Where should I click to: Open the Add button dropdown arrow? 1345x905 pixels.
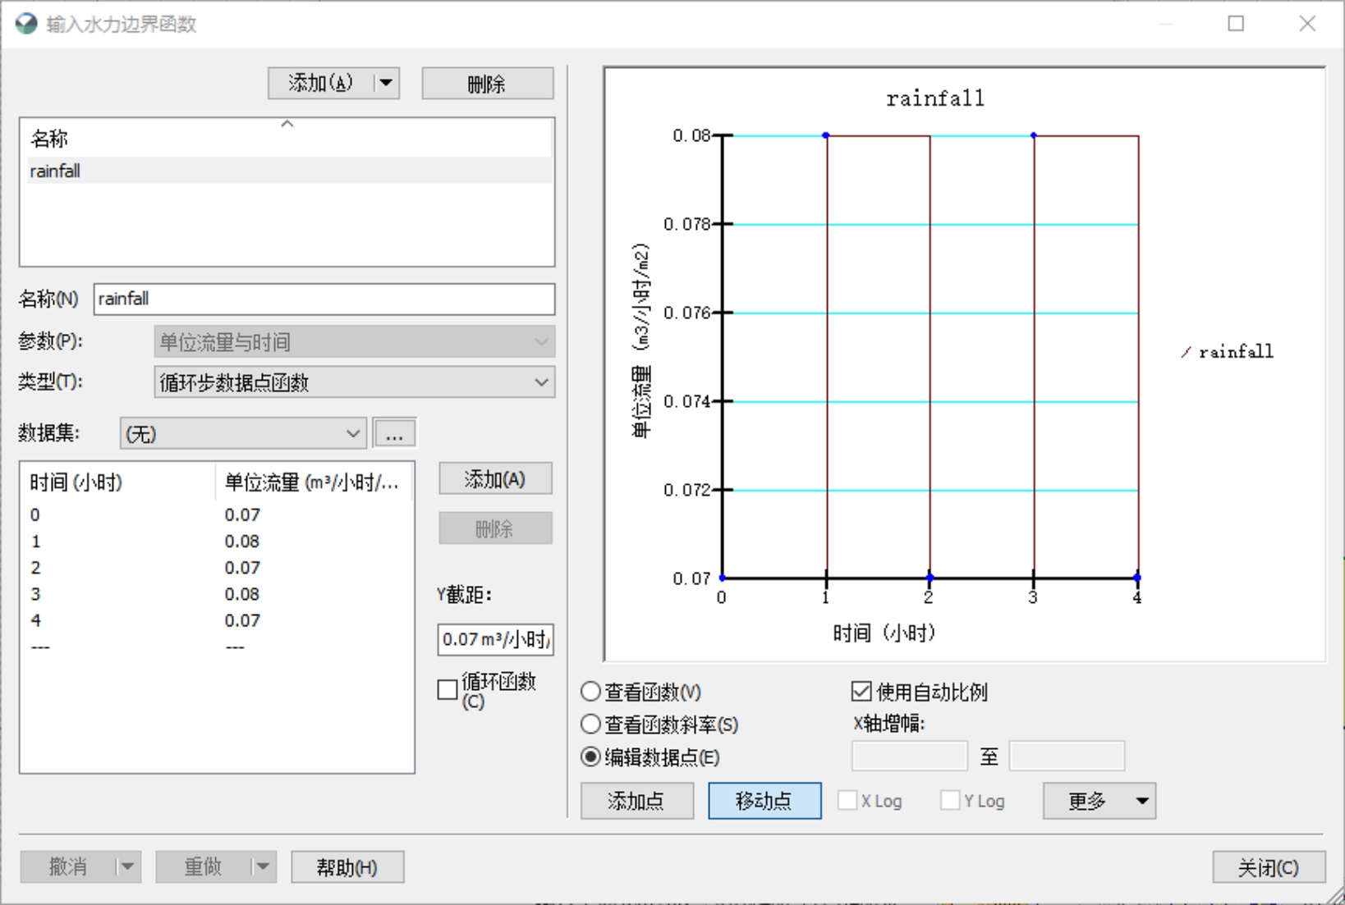coord(386,83)
